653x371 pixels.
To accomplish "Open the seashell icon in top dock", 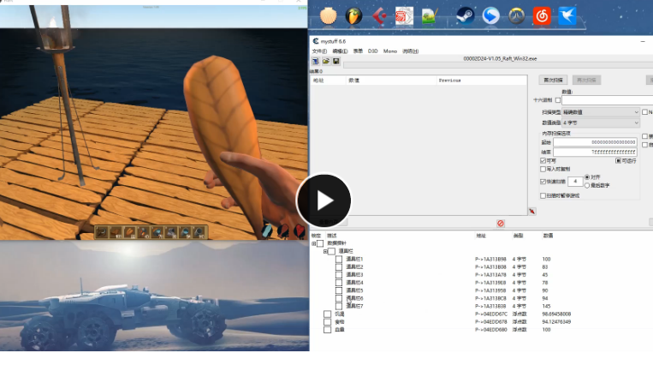I will coord(328,16).
